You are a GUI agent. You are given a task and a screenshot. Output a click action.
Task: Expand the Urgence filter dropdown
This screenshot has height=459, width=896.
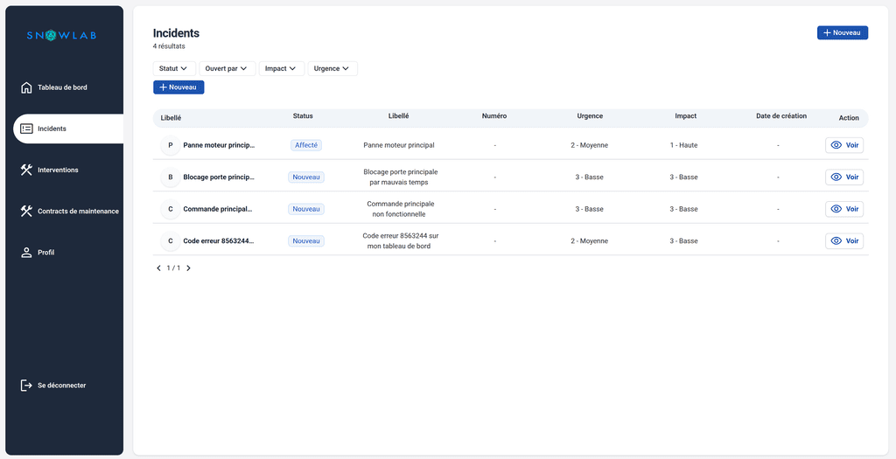pyautogui.click(x=332, y=68)
